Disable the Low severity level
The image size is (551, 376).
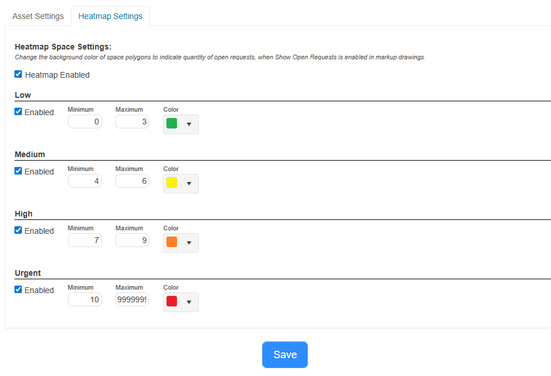pos(18,111)
